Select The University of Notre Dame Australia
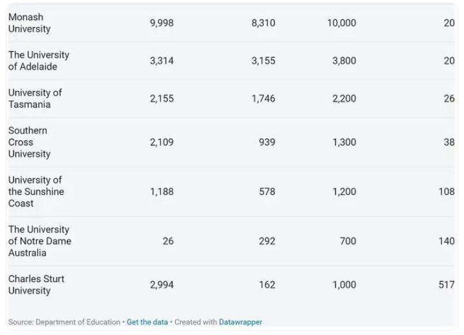The height and width of the screenshot is (335, 464). 39,241
